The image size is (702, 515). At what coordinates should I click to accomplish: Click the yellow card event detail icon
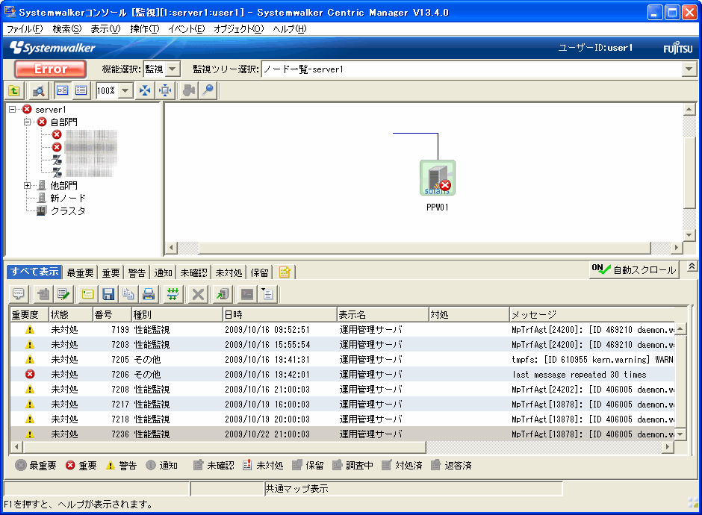(x=88, y=294)
